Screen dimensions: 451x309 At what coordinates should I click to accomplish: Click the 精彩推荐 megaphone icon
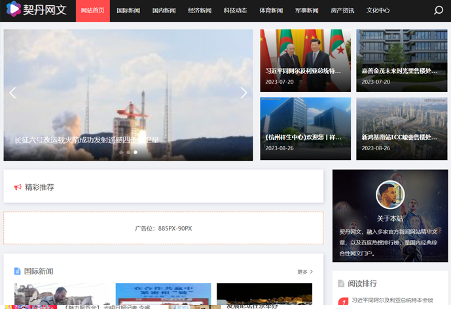tap(18, 187)
